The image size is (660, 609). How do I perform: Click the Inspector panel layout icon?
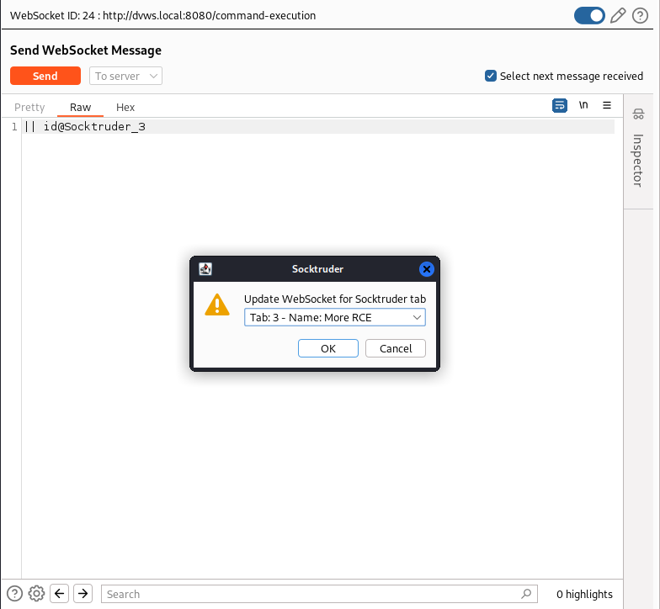click(638, 114)
